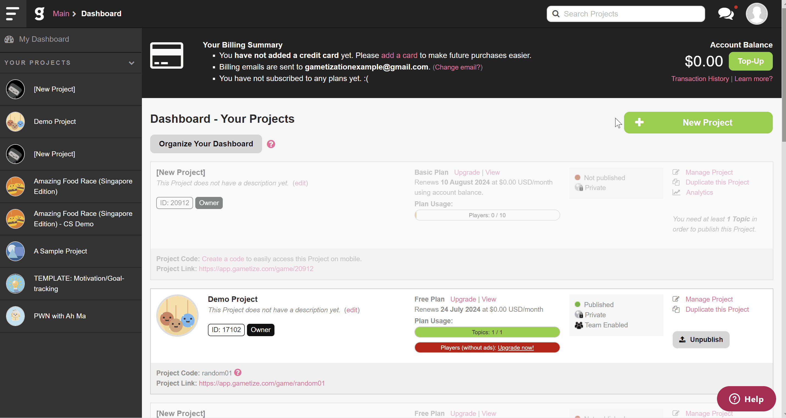The width and height of the screenshot is (786, 418).
Task: Click Duplicate this Project for Demo Project
Action: click(717, 309)
